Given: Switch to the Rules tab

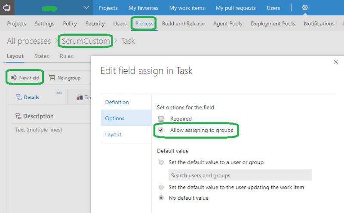Looking at the screenshot, I should click(66, 56).
